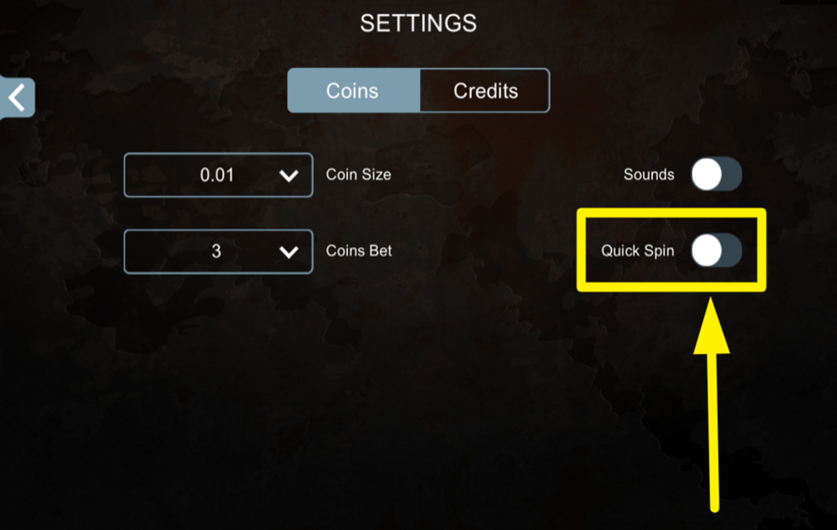Click the white knob of Sounds switch
This screenshot has height=530, width=837.
[x=707, y=174]
